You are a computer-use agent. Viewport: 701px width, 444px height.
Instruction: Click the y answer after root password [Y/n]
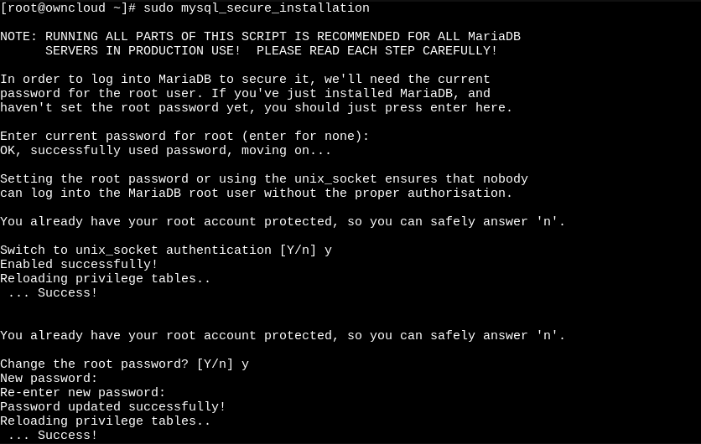coord(245,364)
